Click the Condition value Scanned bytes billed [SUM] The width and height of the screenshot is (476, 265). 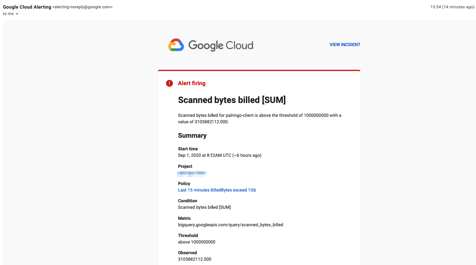[x=204, y=207]
